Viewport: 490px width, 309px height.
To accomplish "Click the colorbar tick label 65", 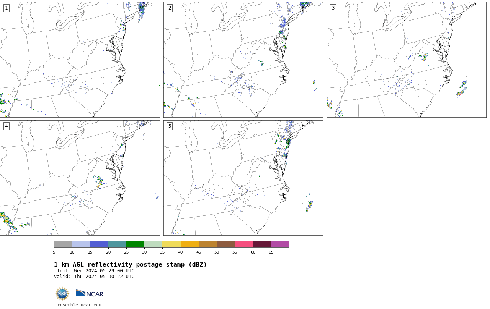I will (271, 252).
